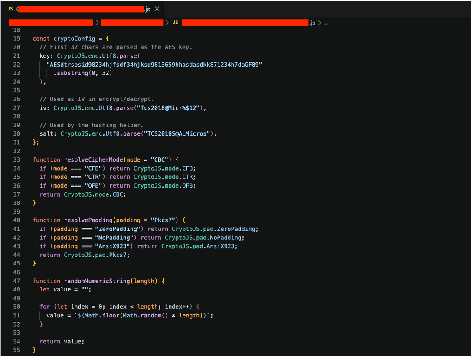The width and height of the screenshot is (471, 356).
Task: Close the open .js editor tab
Action: (x=157, y=9)
